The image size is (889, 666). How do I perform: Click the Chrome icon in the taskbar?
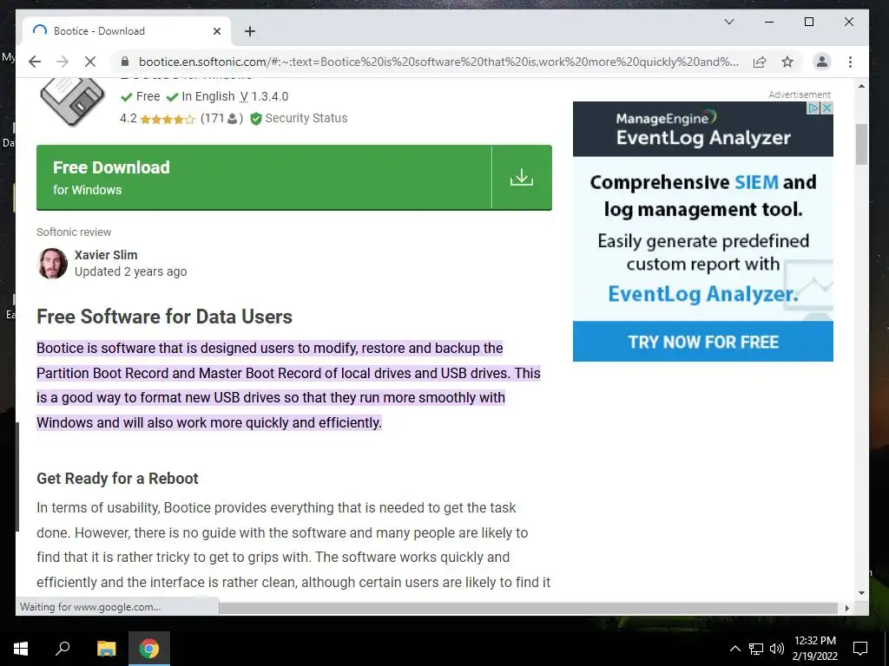149,649
